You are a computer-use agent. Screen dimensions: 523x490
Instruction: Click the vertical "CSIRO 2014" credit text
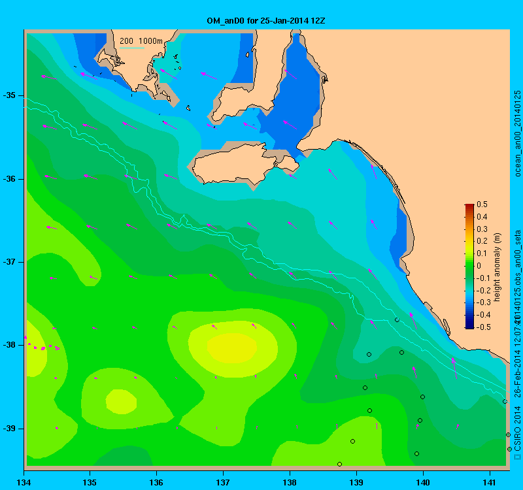click(x=517, y=429)
